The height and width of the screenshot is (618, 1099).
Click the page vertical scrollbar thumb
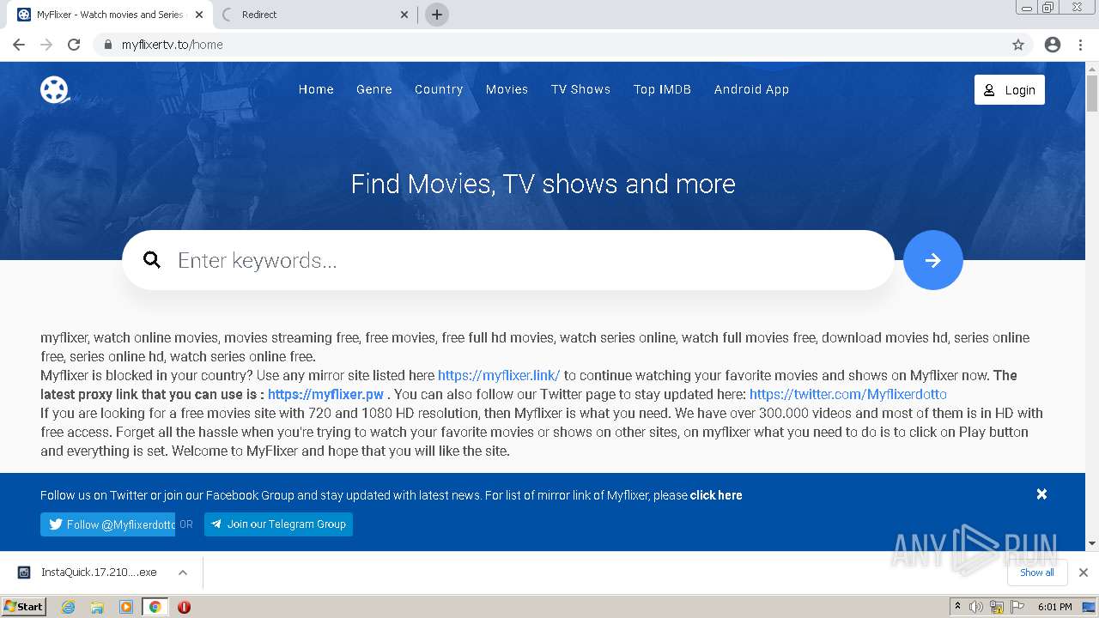click(1092, 93)
